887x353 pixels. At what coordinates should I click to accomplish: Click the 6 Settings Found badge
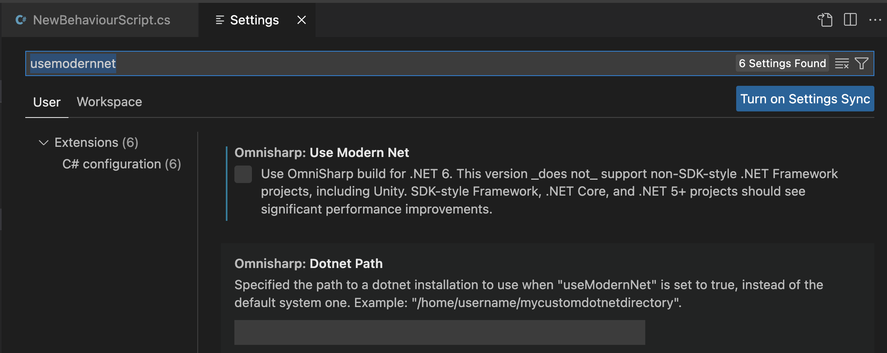782,63
